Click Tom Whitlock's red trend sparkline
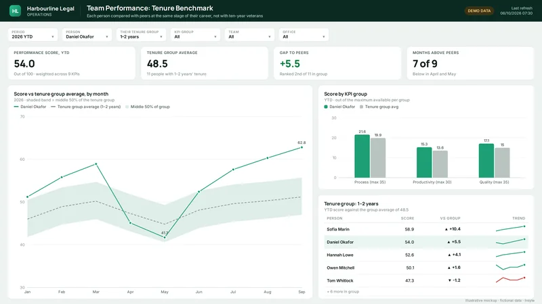This screenshot has height=304, width=542. (x=511, y=280)
